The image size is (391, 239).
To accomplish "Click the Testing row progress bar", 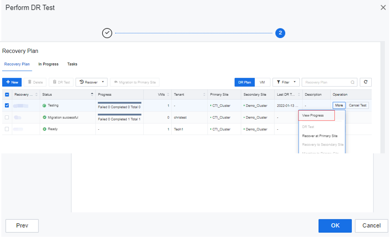I will click(x=119, y=103).
